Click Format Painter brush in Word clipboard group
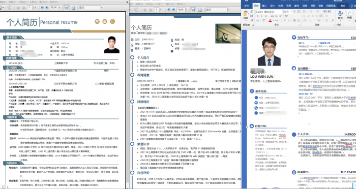Viewport: 356px width, 189px height. tap(252, 20)
